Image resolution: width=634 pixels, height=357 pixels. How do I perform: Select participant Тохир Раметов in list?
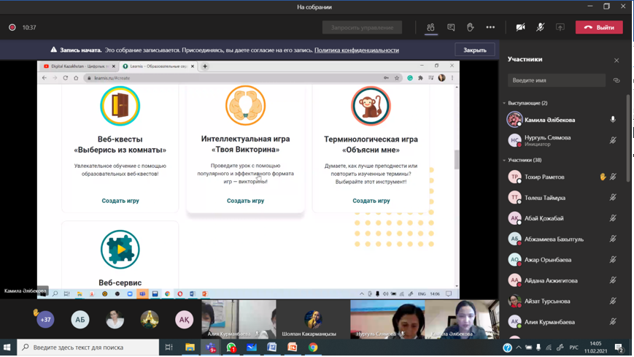click(544, 177)
